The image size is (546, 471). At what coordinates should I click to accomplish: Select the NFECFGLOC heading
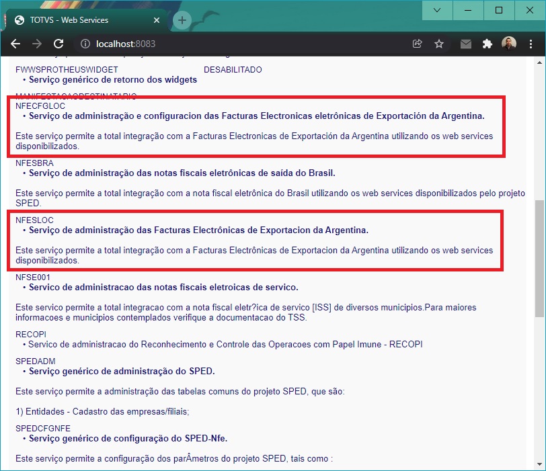(40, 106)
